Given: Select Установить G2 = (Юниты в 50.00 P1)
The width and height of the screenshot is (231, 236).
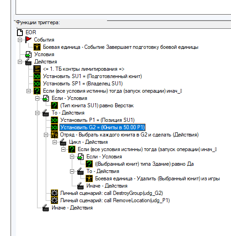Looking at the screenshot, I should 102,127.
